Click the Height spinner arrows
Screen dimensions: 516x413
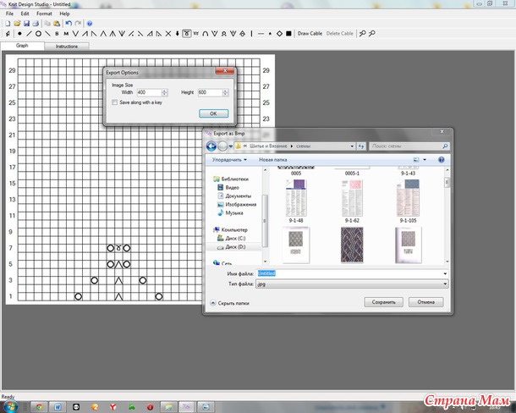pyautogui.click(x=225, y=92)
